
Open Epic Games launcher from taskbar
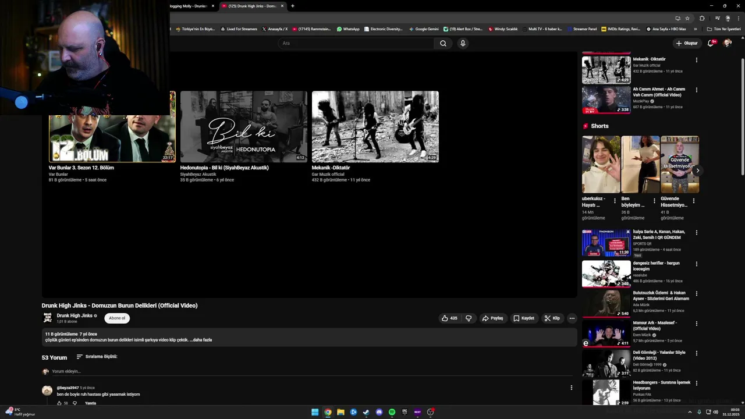click(x=405, y=412)
